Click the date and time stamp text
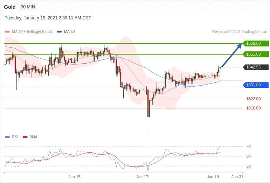This screenshot has width=270, height=183. [x=48, y=18]
